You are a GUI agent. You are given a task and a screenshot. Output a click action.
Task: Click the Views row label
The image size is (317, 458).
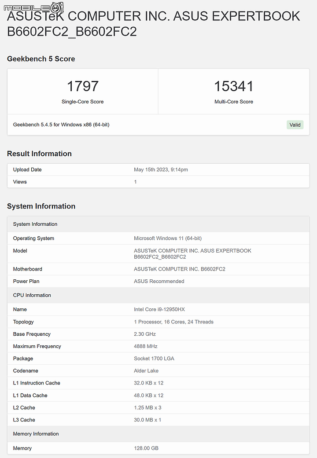(20, 182)
